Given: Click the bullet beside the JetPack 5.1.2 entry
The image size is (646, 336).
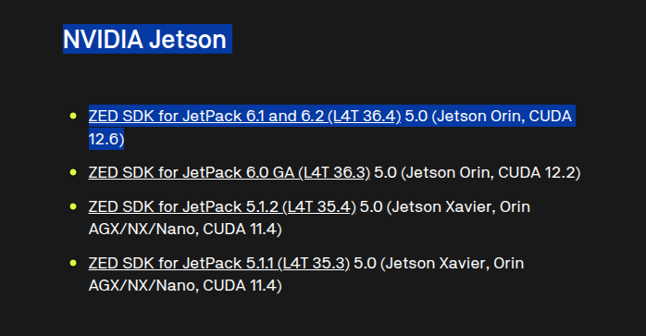Looking at the screenshot, I should point(73,206).
